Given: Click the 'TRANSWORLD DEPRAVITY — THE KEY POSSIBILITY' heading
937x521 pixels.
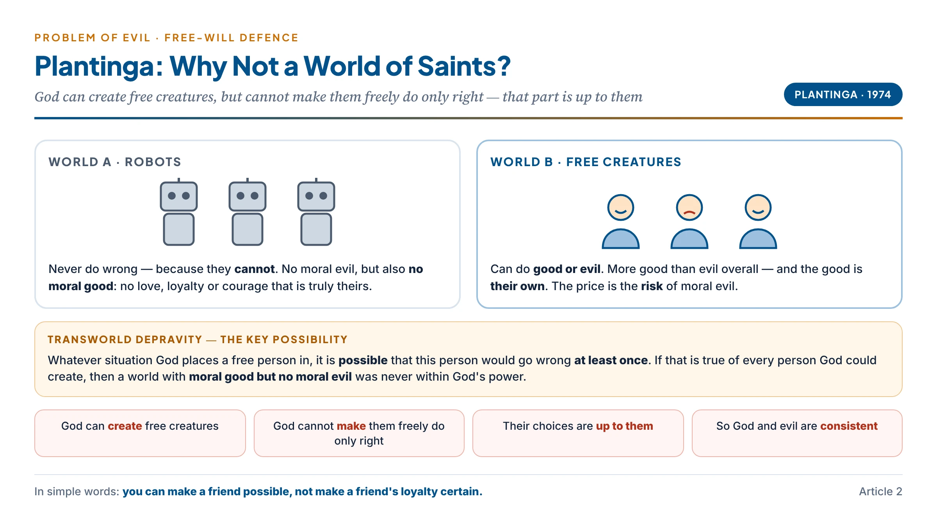Looking at the screenshot, I should point(198,339).
